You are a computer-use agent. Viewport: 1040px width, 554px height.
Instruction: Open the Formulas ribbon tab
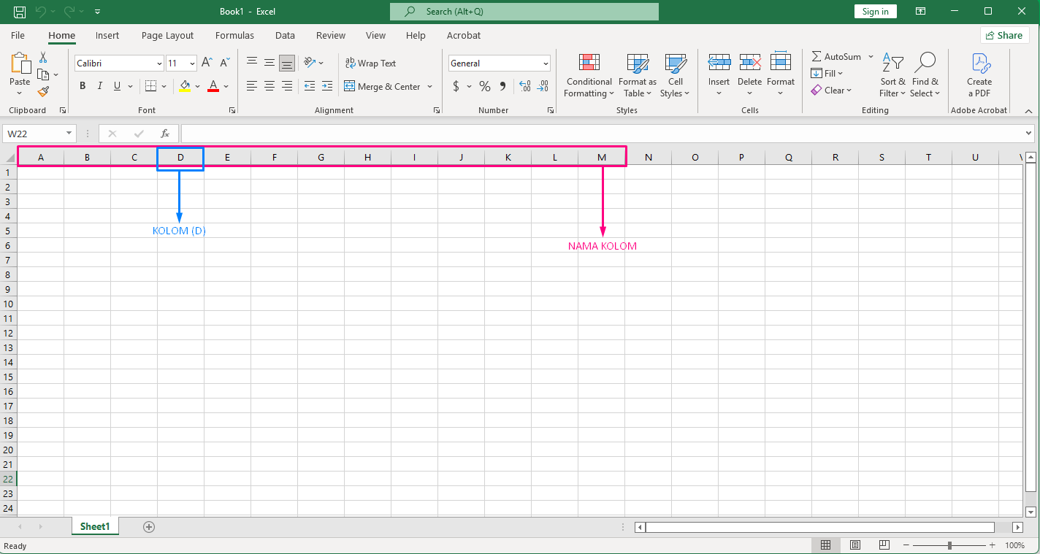point(234,35)
